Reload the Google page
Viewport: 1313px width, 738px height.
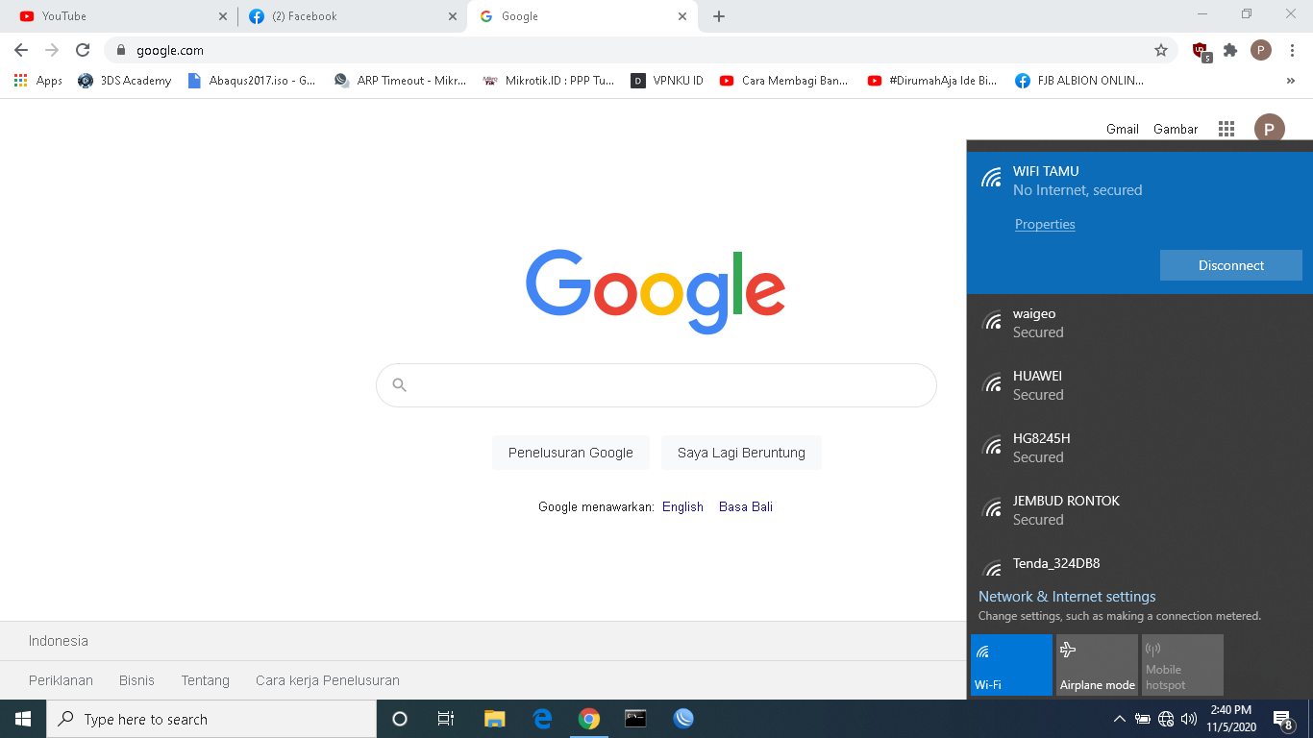click(83, 50)
